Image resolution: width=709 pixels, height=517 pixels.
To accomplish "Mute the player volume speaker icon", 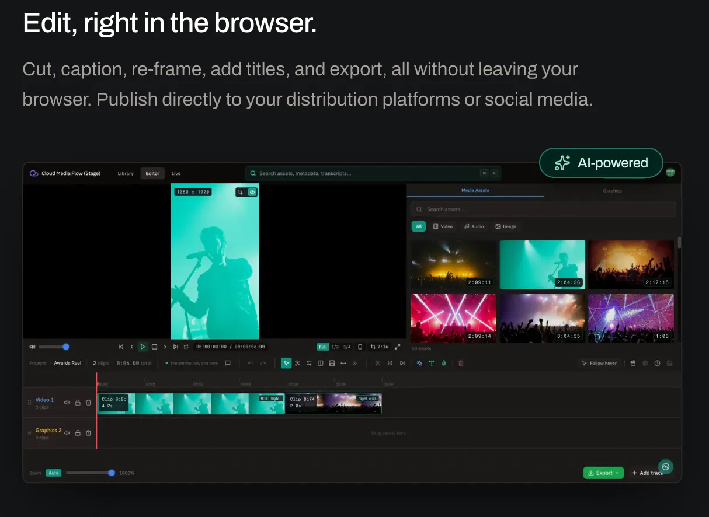I will (x=32, y=347).
